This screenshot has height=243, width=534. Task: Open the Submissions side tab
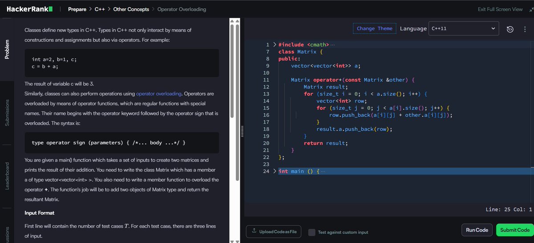coord(6,112)
